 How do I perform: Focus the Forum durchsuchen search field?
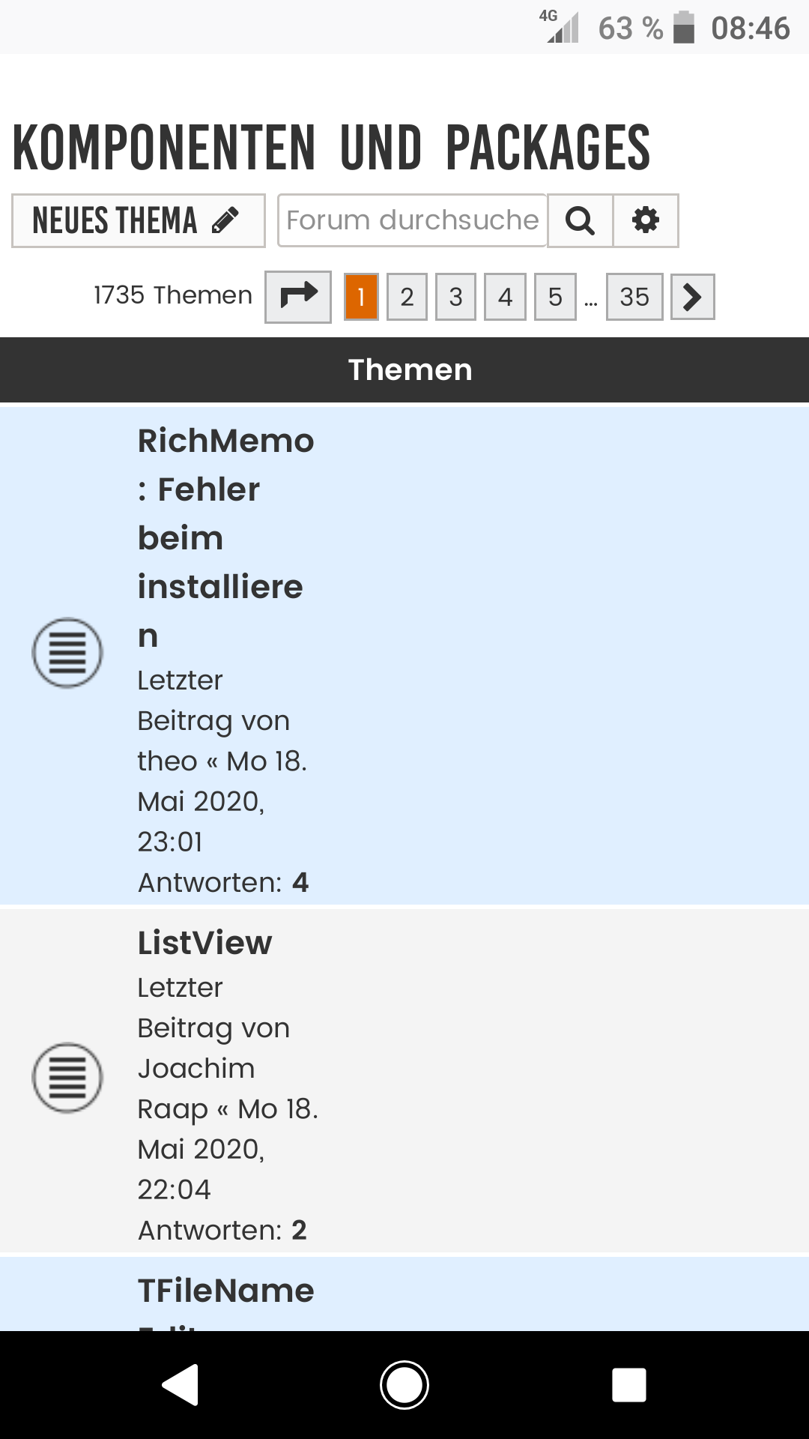412,221
